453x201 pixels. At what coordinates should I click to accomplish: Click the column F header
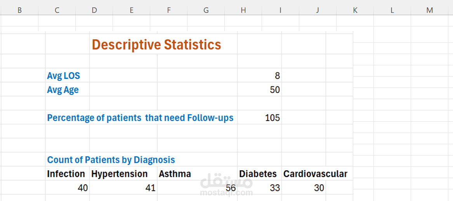pos(168,10)
